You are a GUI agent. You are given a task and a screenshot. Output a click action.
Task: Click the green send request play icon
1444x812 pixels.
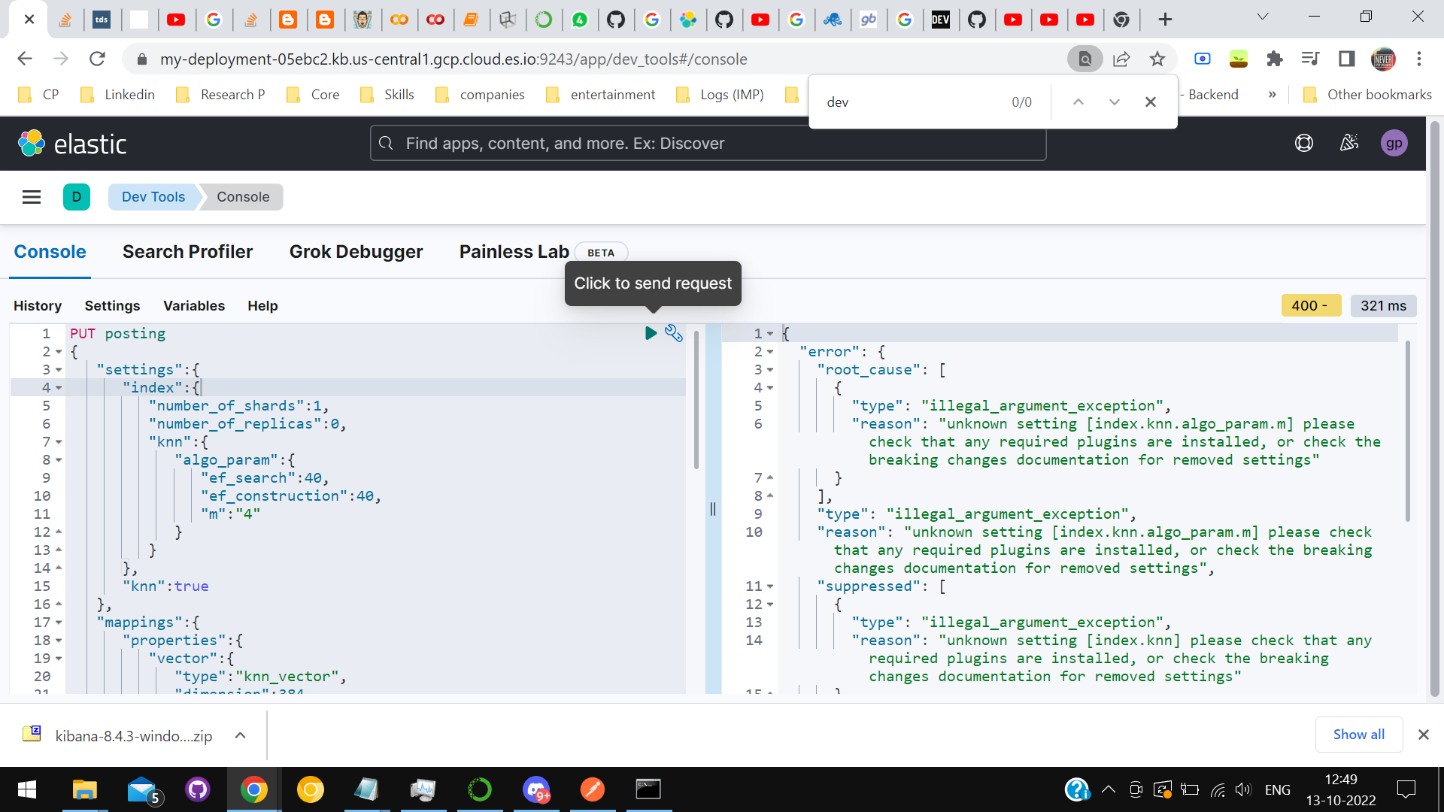pyautogui.click(x=651, y=333)
